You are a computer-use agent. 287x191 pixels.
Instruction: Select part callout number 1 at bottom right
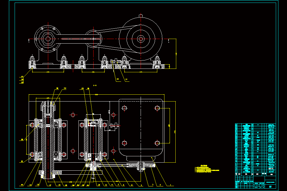coord(170,185)
